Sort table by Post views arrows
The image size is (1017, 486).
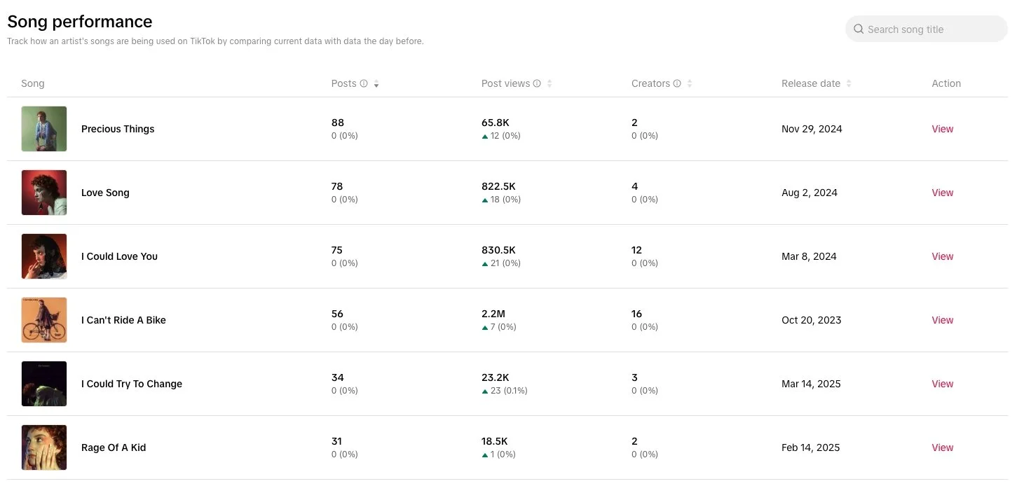pos(550,84)
